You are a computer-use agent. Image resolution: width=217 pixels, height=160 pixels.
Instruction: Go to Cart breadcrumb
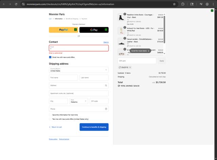(50, 19)
